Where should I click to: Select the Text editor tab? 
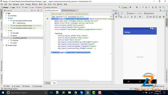click(x=54, y=83)
